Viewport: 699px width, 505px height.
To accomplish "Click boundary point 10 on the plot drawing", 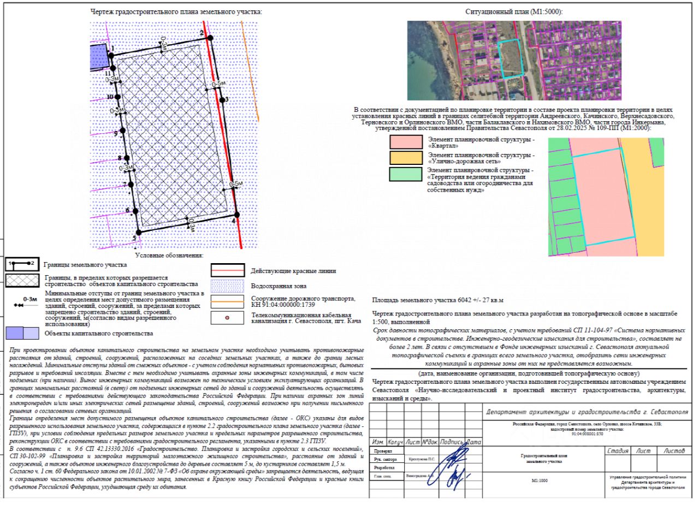I will [x=117, y=96].
